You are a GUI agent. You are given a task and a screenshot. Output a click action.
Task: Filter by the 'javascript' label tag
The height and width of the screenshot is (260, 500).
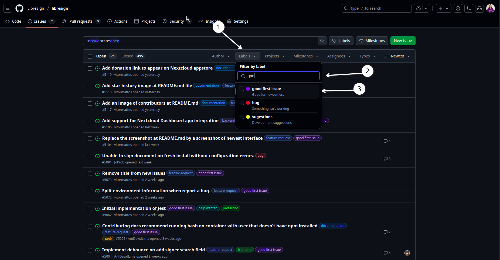click(x=230, y=208)
